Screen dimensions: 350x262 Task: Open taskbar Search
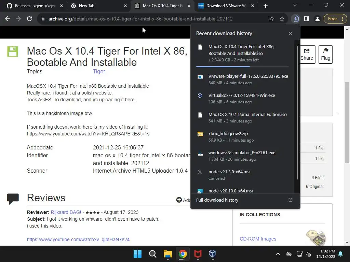click(153, 254)
